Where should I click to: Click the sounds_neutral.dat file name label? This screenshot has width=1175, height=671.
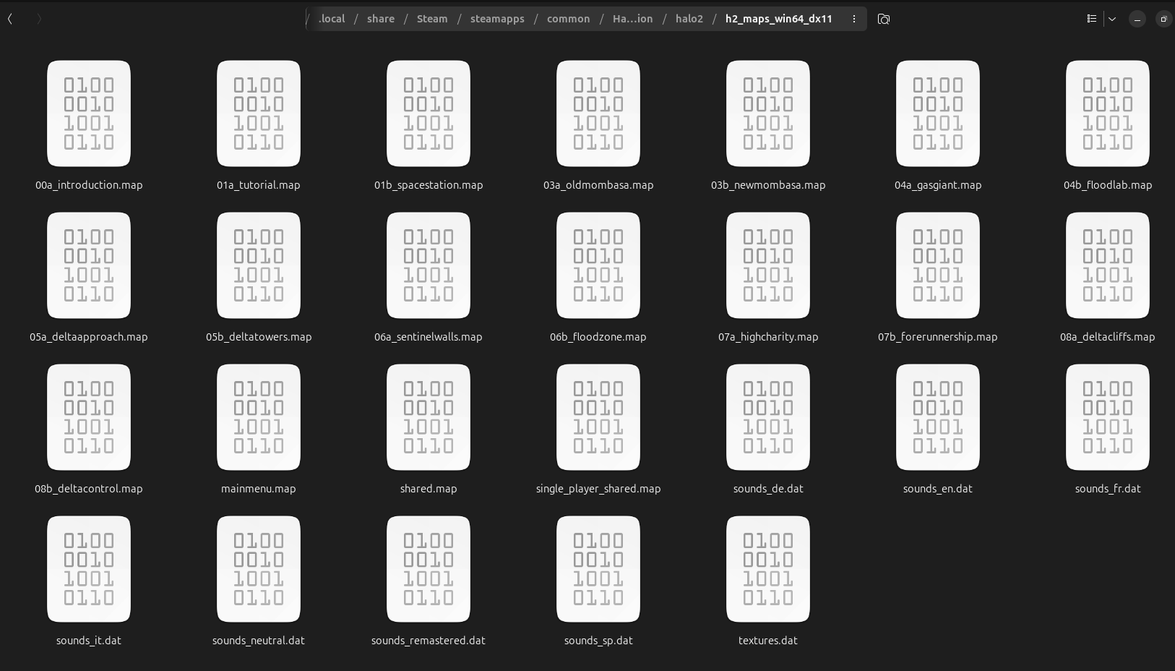tap(259, 641)
